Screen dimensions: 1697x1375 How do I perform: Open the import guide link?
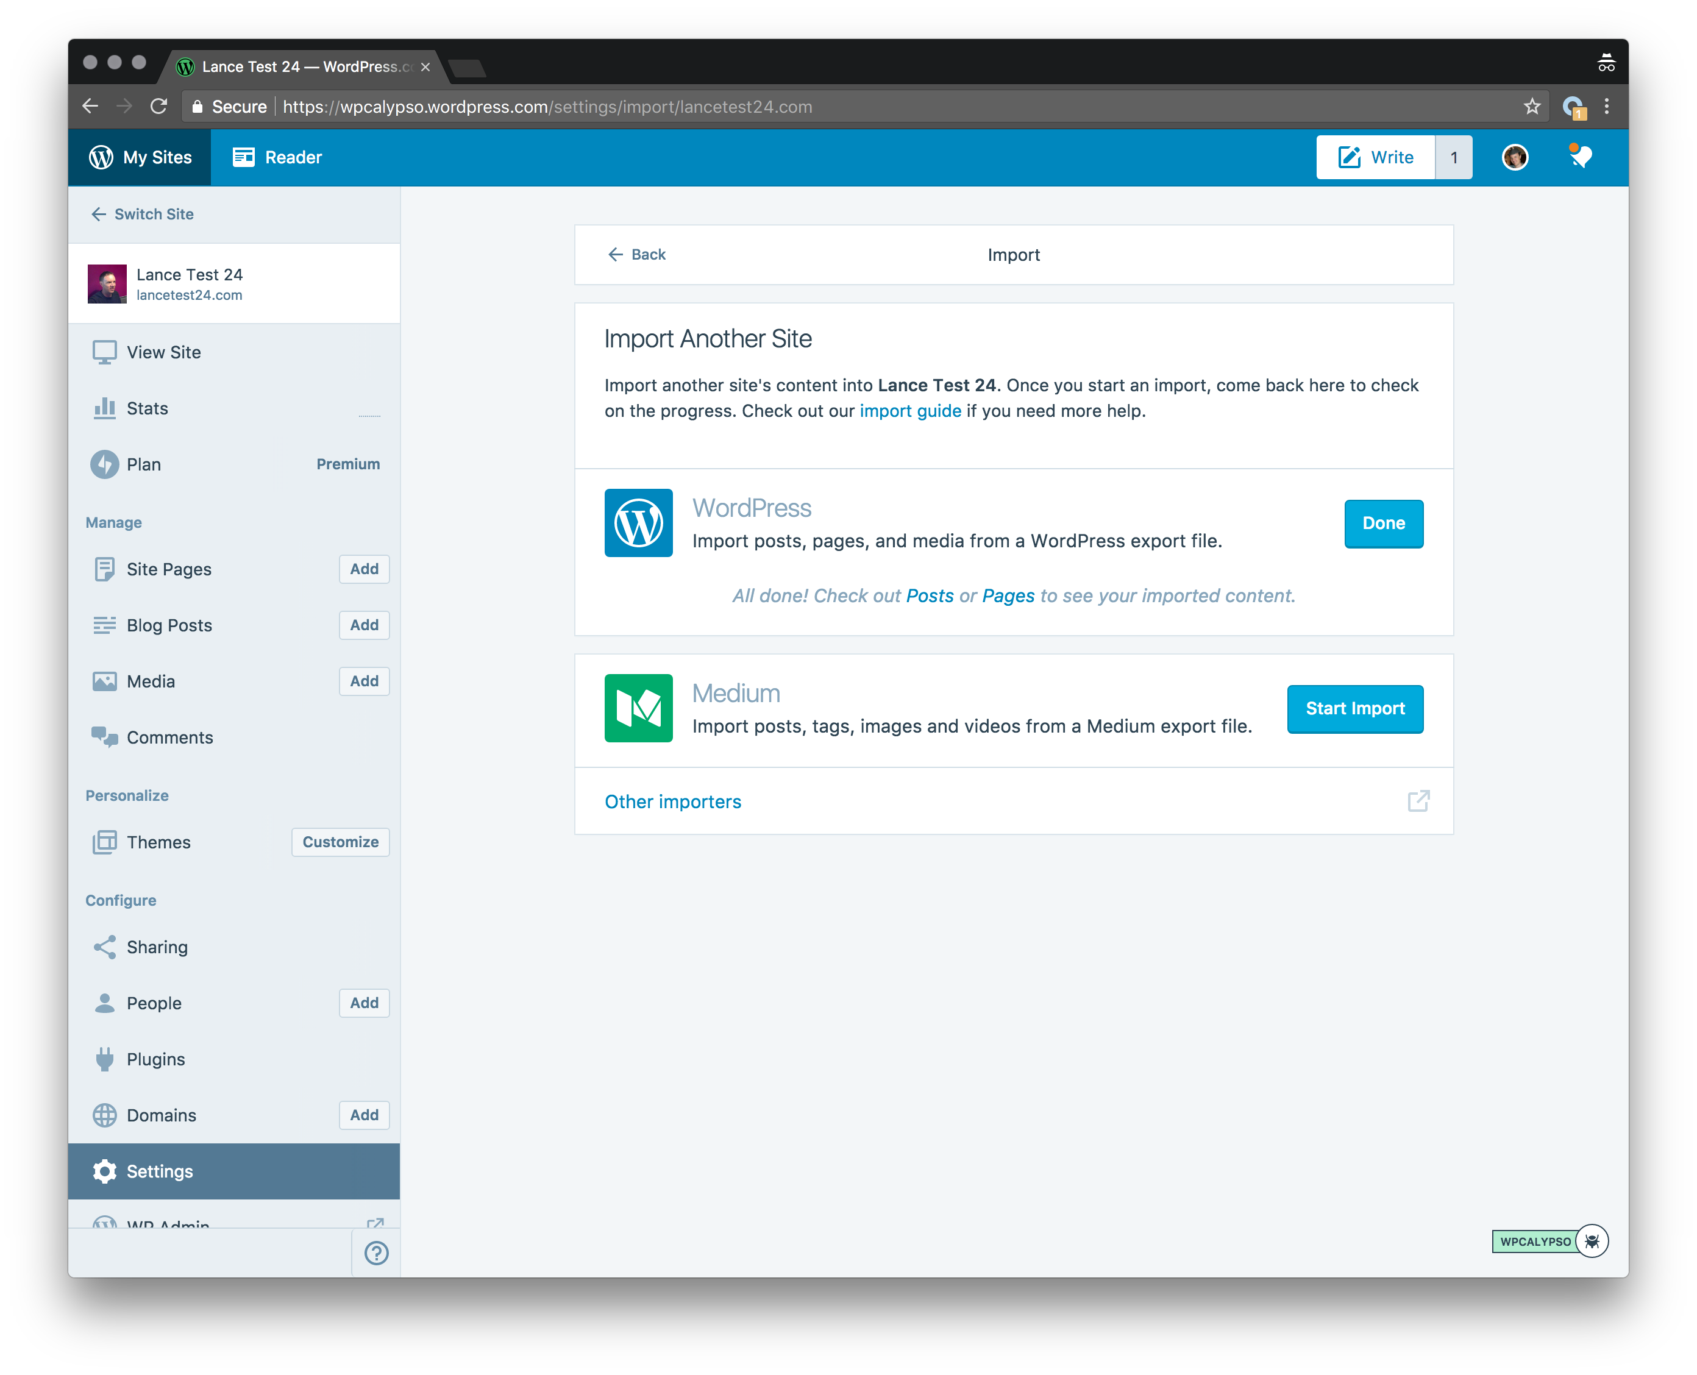909,411
